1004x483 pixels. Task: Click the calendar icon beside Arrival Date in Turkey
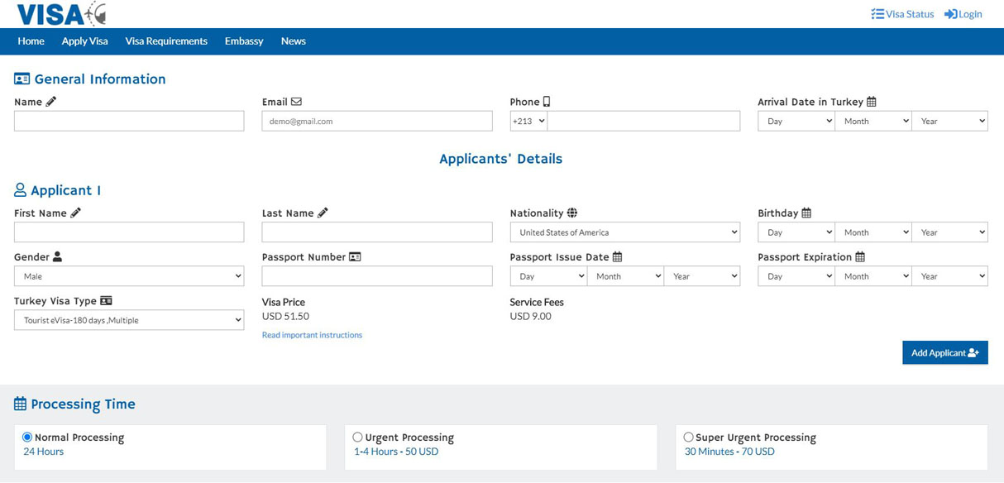[x=871, y=102]
